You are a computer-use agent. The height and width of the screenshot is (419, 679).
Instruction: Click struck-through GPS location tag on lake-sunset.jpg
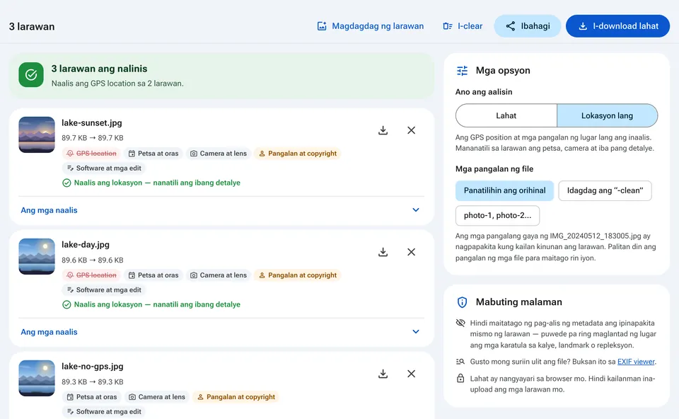point(91,154)
